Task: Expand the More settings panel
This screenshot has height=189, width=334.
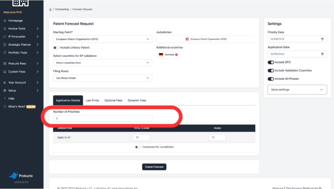Action: click(297, 90)
